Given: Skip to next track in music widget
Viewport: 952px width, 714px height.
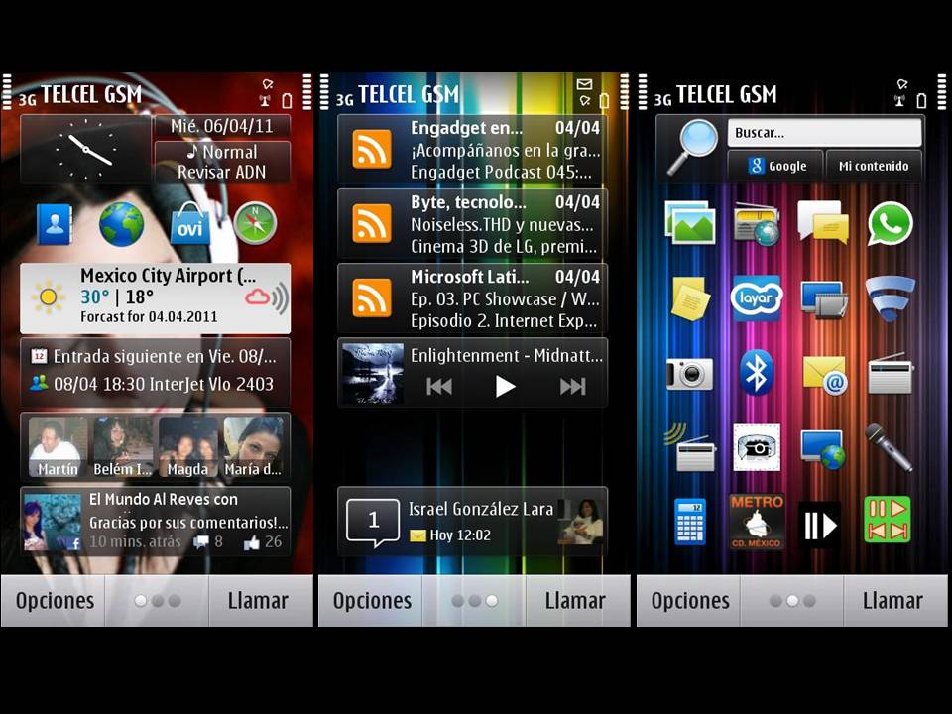Looking at the screenshot, I should click(572, 386).
